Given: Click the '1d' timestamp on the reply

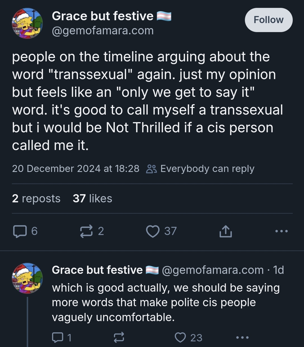Looking at the screenshot, I should 279,270.
